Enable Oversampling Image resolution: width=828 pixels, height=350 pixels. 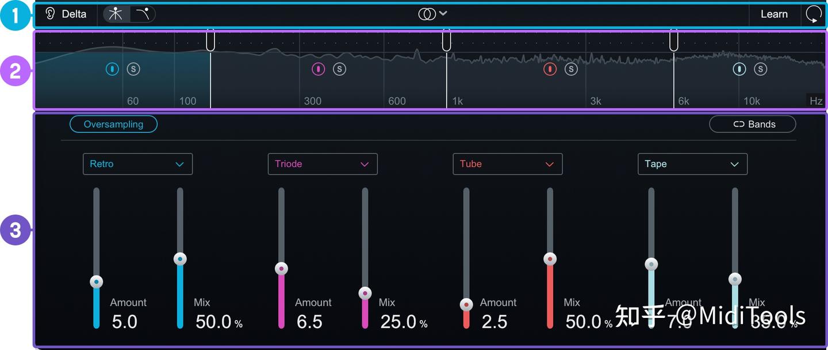[113, 124]
